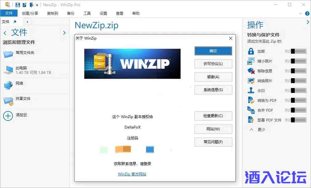Click the 缩小照片 icon

[251, 61]
